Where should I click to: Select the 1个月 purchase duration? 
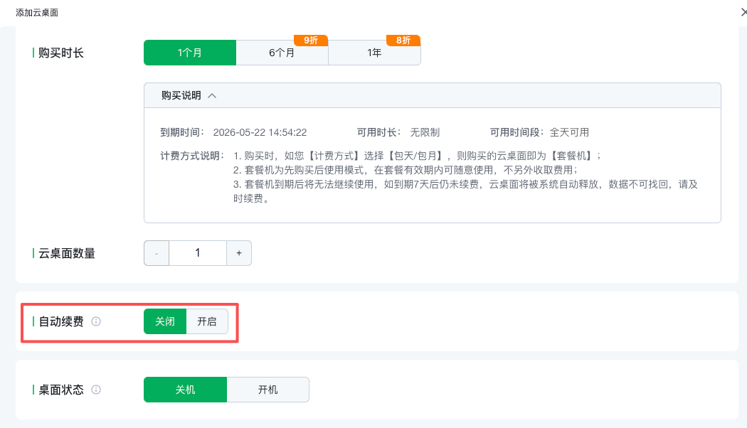coord(190,53)
